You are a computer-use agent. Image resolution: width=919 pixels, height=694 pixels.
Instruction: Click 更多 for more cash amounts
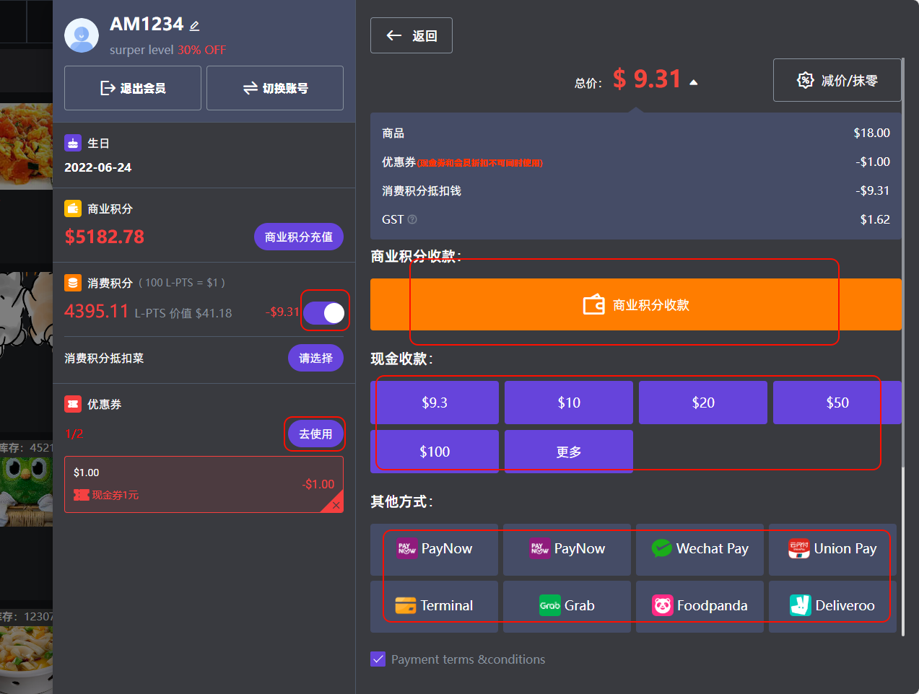pos(568,452)
